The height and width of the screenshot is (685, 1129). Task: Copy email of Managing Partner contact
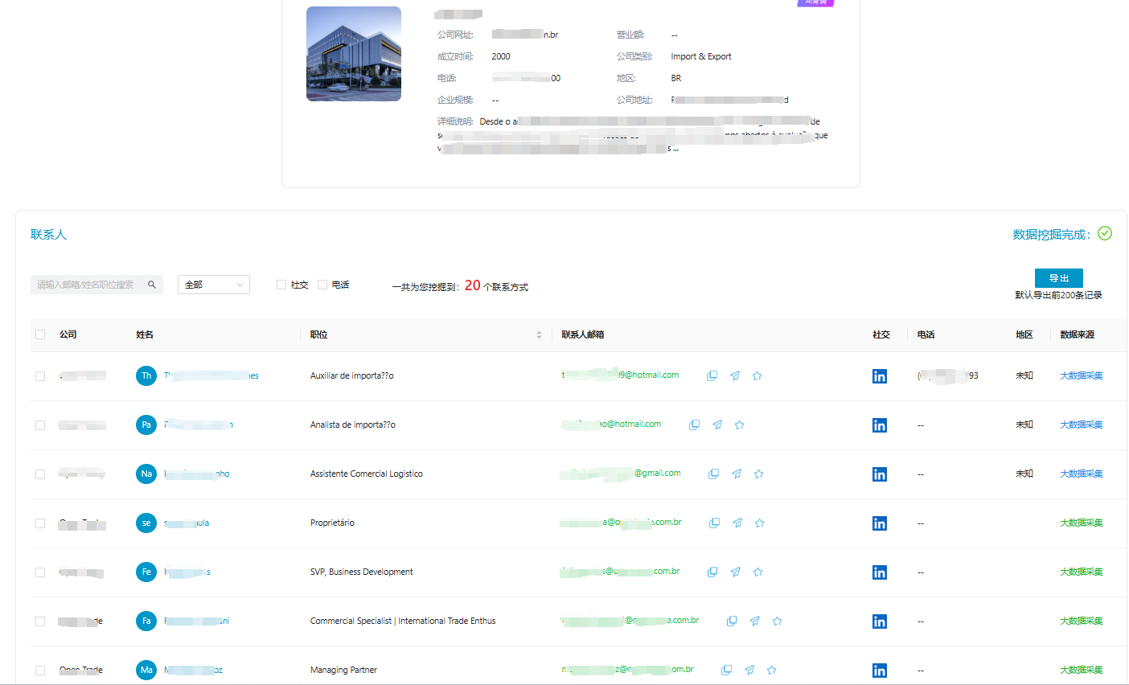coord(726,670)
